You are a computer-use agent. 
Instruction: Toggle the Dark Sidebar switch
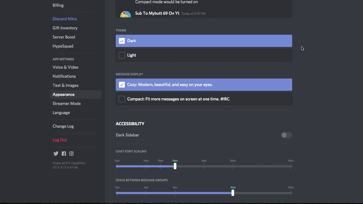click(286, 135)
